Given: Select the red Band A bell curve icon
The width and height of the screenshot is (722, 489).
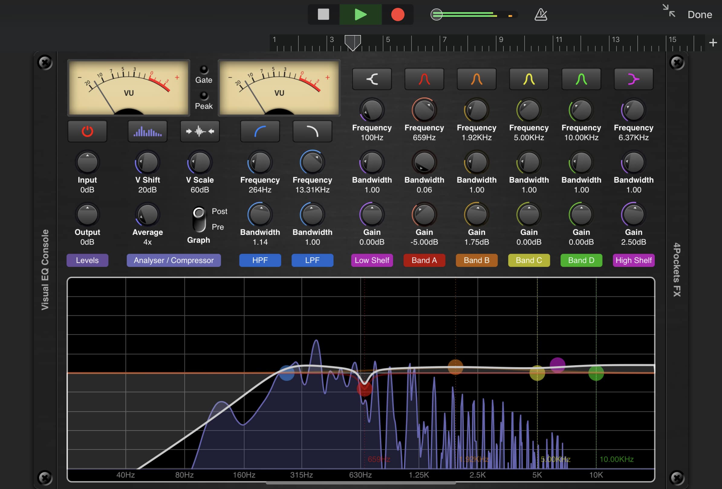Looking at the screenshot, I should click(x=424, y=79).
